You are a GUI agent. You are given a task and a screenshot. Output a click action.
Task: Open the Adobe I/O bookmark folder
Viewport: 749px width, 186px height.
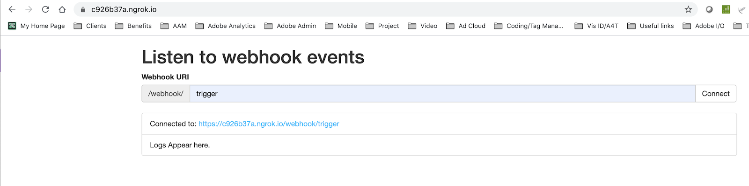click(704, 26)
